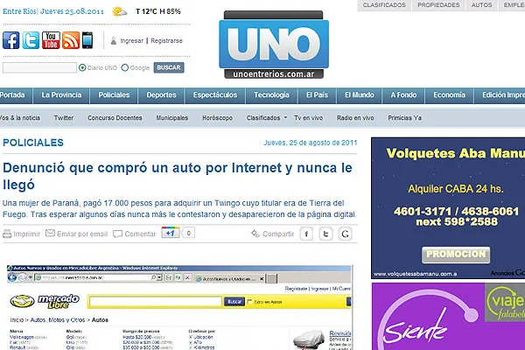Click the envelope icon for Enviar por email

point(50,233)
